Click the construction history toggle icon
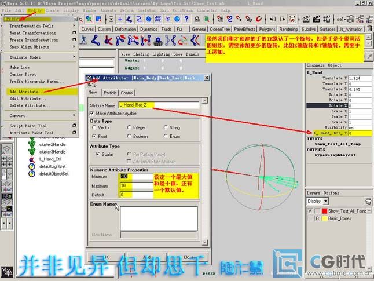The height and width of the screenshot is (281, 374). (292, 19)
